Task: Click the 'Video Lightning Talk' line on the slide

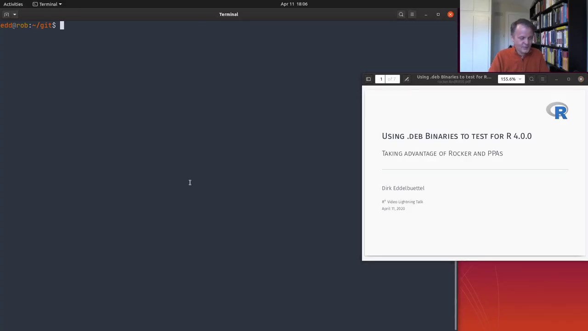Action: (x=402, y=202)
